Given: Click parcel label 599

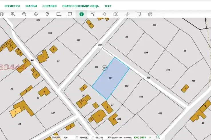Looking at the screenshot, I should click(146, 53).
